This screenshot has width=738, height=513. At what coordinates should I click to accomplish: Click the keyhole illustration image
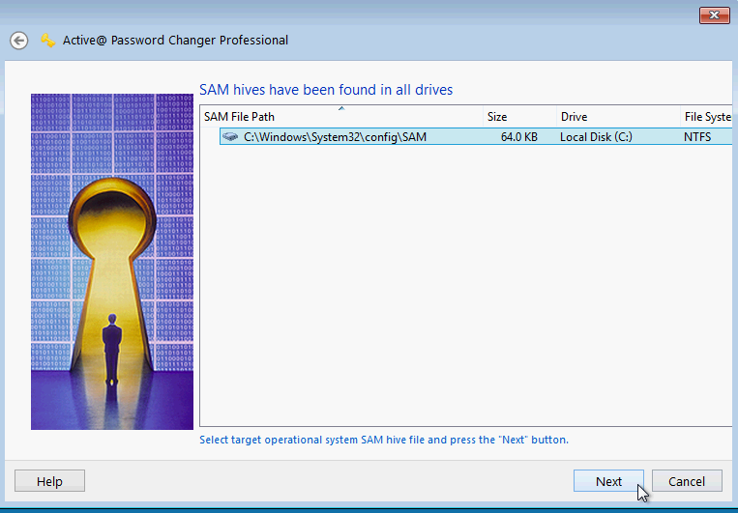pos(112,262)
